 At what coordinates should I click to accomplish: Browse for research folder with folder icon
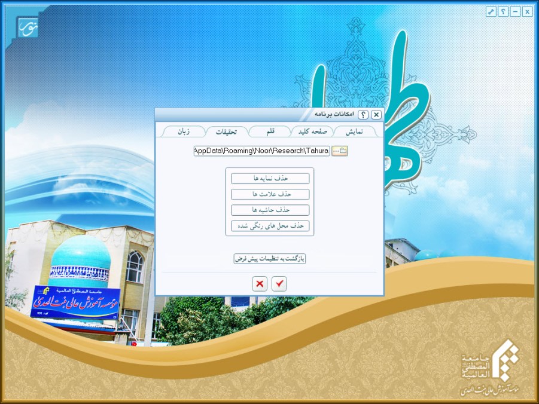tap(340, 151)
